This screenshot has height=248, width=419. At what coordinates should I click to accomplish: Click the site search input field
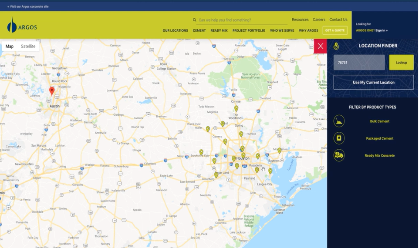242,20
